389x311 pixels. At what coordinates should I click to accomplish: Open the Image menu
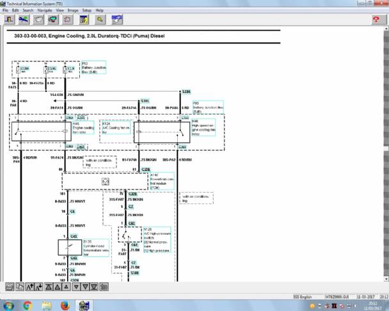tap(72, 10)
